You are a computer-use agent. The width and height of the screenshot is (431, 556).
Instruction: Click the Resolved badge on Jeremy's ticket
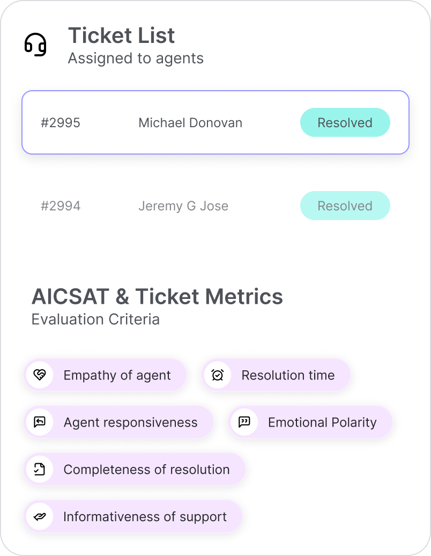coord(345,206)
